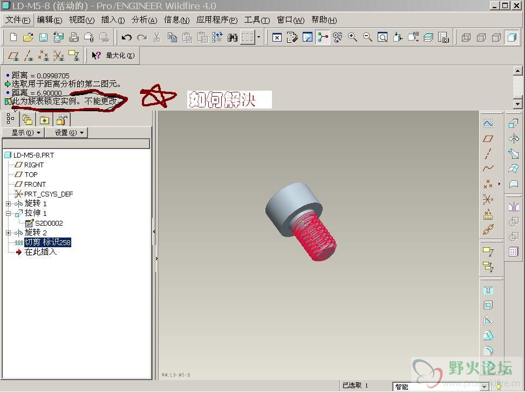525x393 pixels.
Task: Undo the last operation
Action: coord(126,37)
